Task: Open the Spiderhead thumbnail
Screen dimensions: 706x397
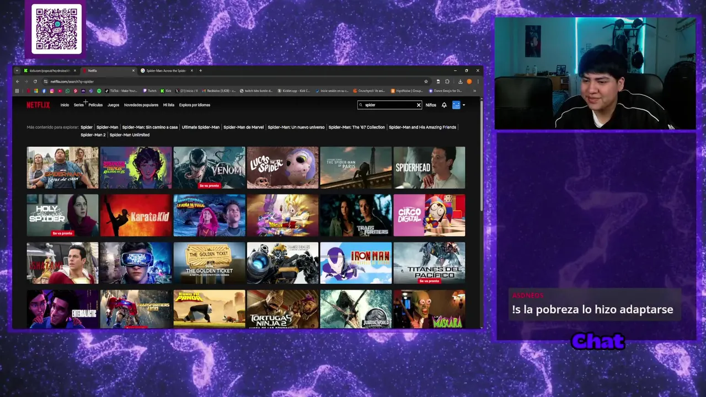Action: click(429, 168)
